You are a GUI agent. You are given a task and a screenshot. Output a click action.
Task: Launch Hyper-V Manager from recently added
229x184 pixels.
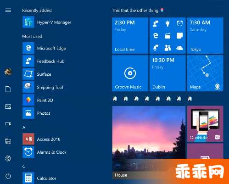(x=47, y=22)
